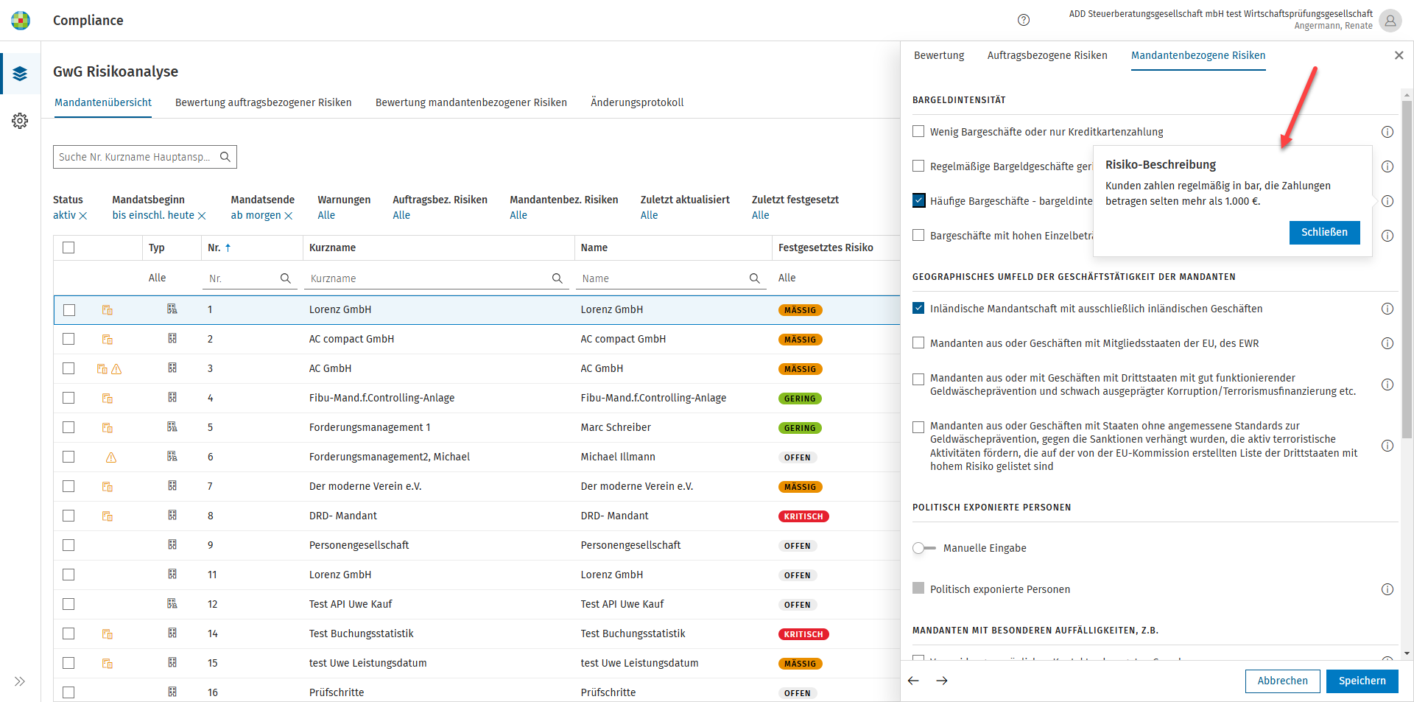The image size is (1414, 702).
Task: Click the magnifier in Name filter
Action: click(x=755, y=278)
